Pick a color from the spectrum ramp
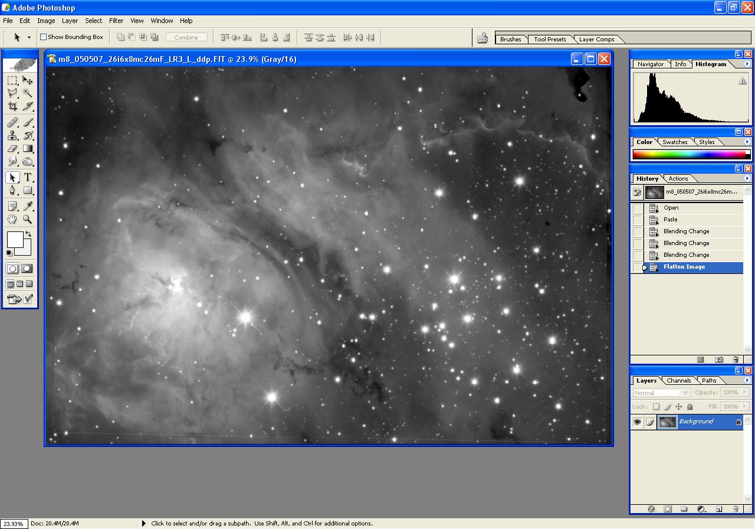755x529 pixels. [x=688, y=155]
